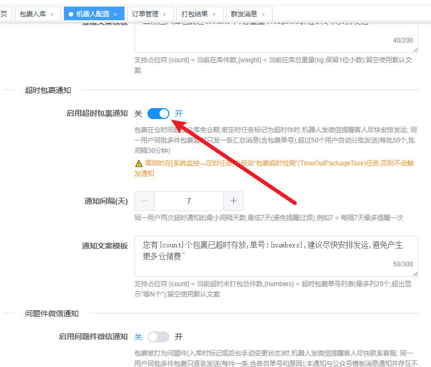Click the 问题件微信通知 section heading

[x=52, y=313]
